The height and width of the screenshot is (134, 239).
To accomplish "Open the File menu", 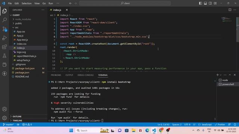I will (x=10, y=3).
